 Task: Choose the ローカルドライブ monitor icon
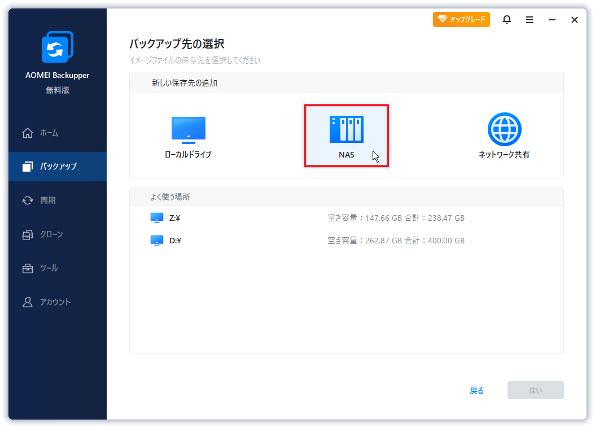pyautogui.click(x=188, y=130)
